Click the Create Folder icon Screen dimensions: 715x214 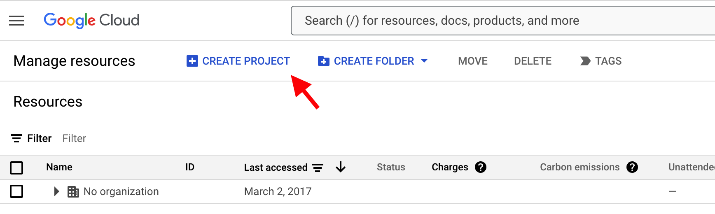pos(324,61)
